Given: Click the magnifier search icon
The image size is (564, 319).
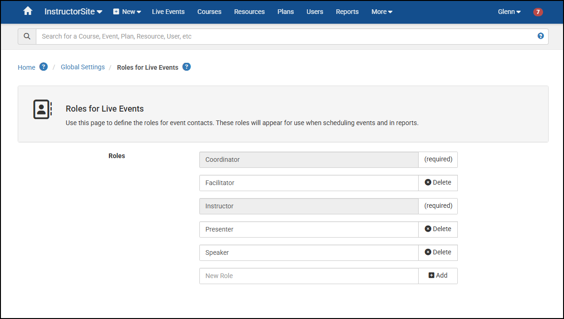Looking at the screenshot, I should [x=27, y=36].
